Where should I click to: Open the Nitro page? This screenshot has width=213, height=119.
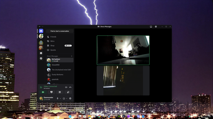(60, 41)
